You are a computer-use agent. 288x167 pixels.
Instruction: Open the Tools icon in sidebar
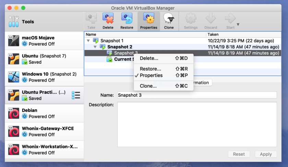pyautogui.click(x=14, y=22)
